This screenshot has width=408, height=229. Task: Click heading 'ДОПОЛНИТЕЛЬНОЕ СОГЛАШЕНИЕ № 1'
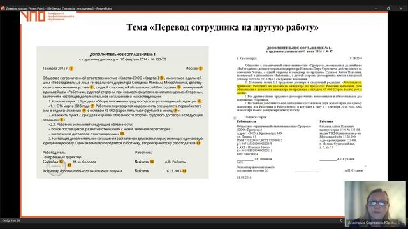[122, 55]
